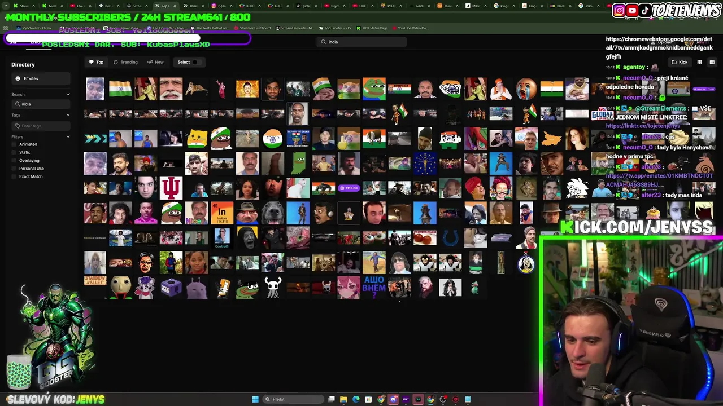Open Microsoft Store from taskbar
The image size is (723, 406).
pyautogui.click(x=368, y=399)
